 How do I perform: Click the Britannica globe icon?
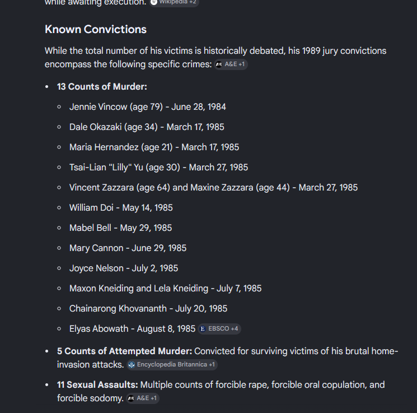coord(132,365)
